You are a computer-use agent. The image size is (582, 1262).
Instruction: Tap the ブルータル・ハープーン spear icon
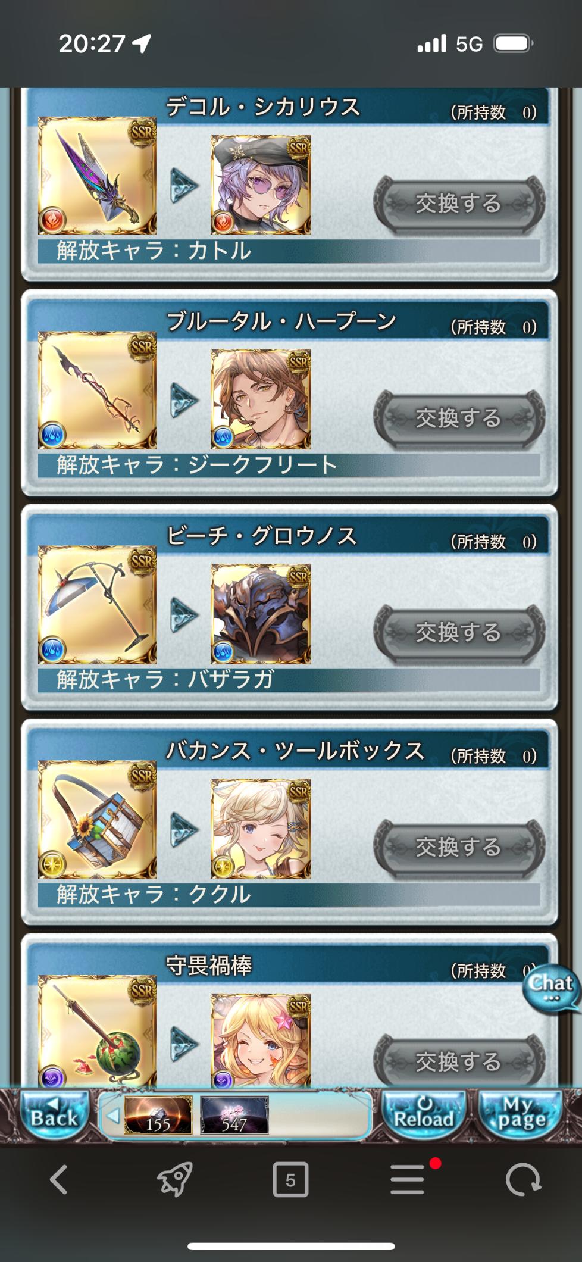(98, 391)
